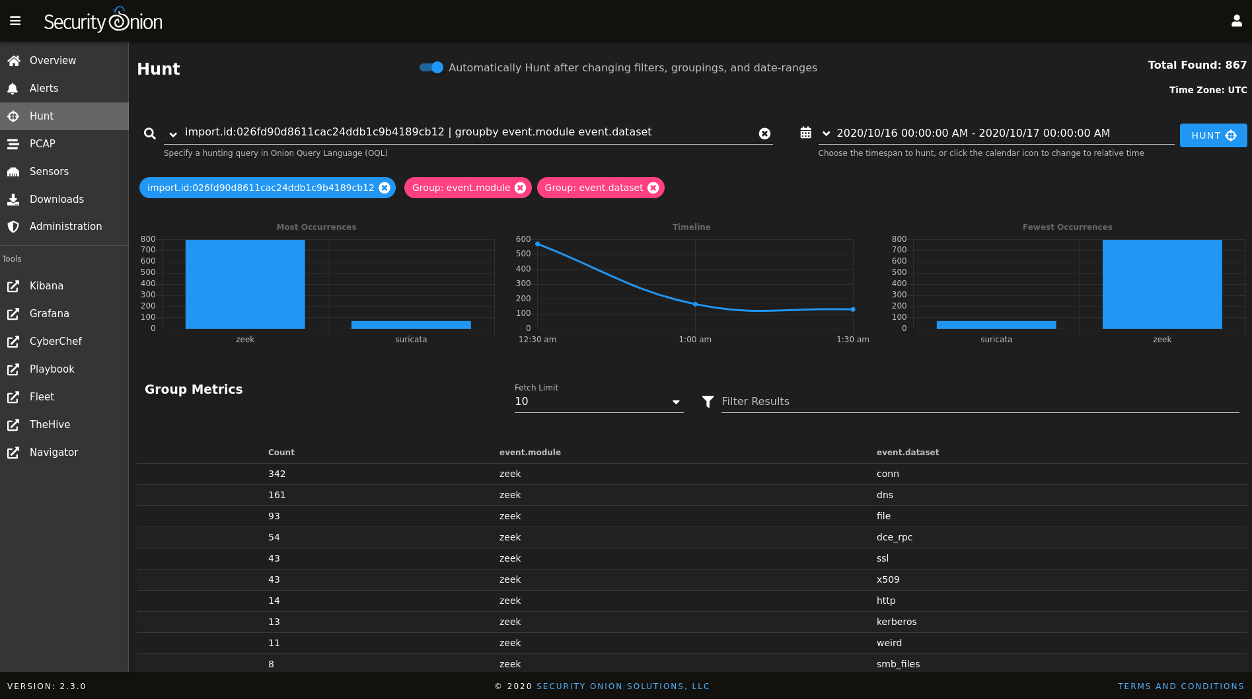Remove the Group: event.module filter chip
Viewport: 1252px width, 699px height.
pos(521,188)
